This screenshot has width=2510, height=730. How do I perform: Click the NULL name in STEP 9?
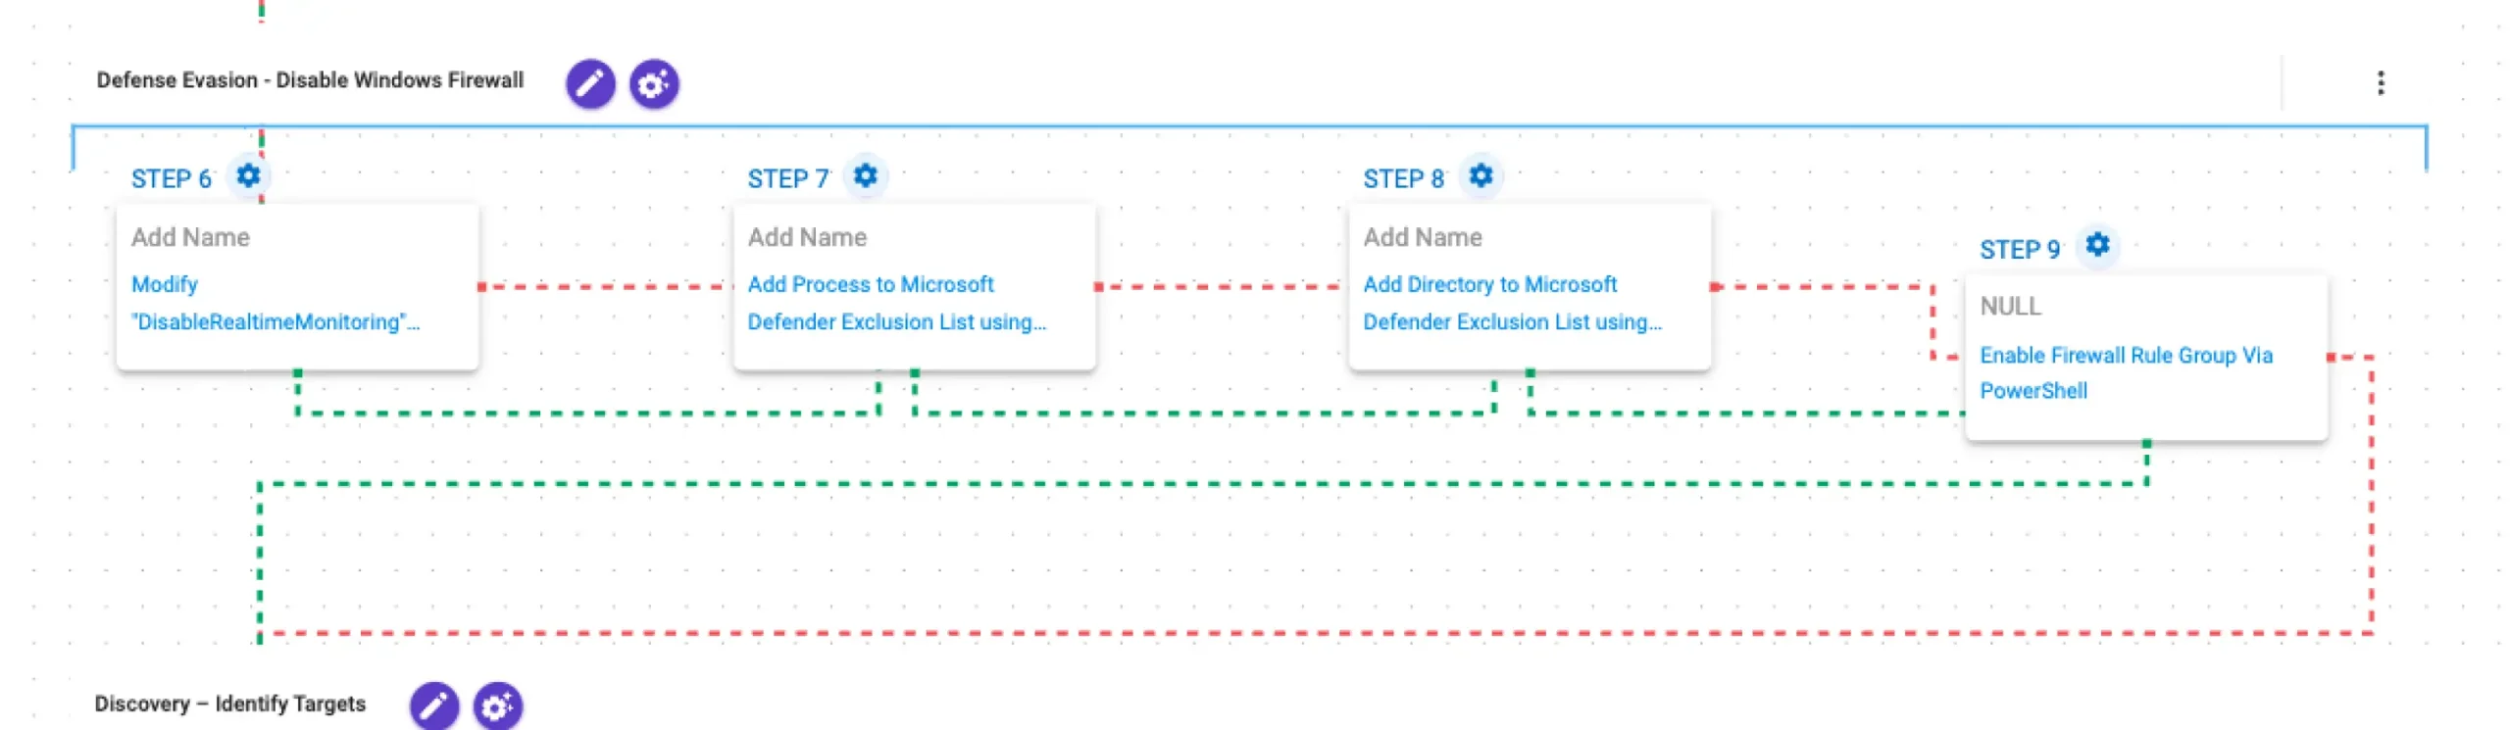2010,307
